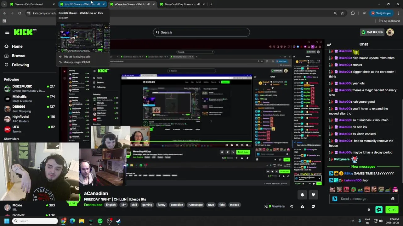Image resolution: width=403 pixels, height=226 pixels.
Task: Open the Home page in sidebar
Action: [x=17, y=46]
